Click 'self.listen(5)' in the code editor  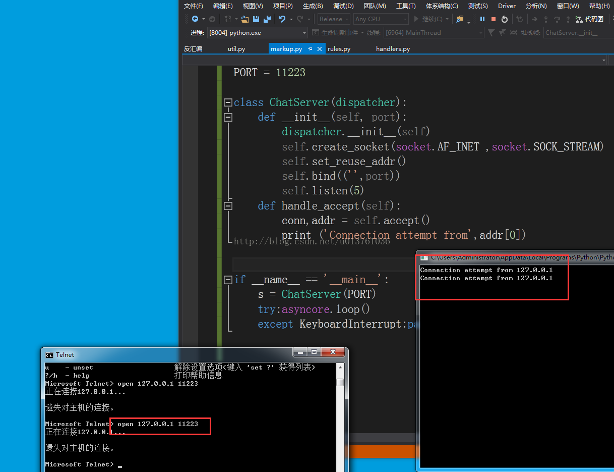323,191
